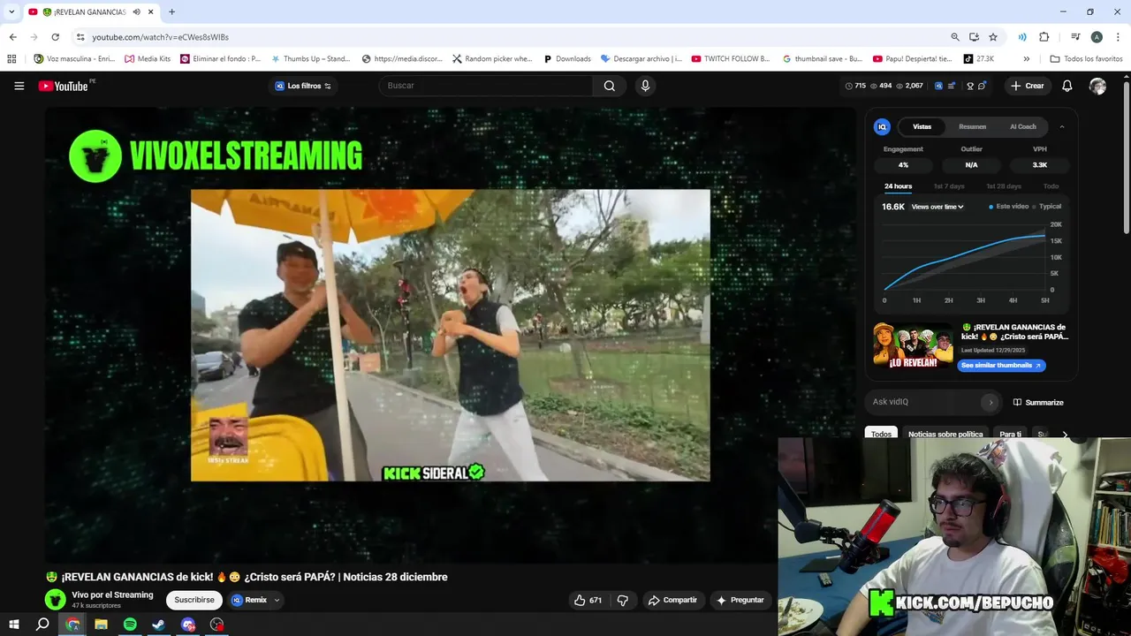Open the vidIQ Los filtros control

pyautogui.click(x=302, y=86)
